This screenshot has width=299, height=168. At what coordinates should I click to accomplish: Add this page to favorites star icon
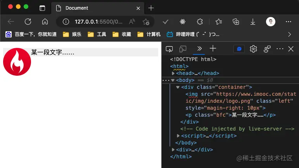tap(146, 22)
